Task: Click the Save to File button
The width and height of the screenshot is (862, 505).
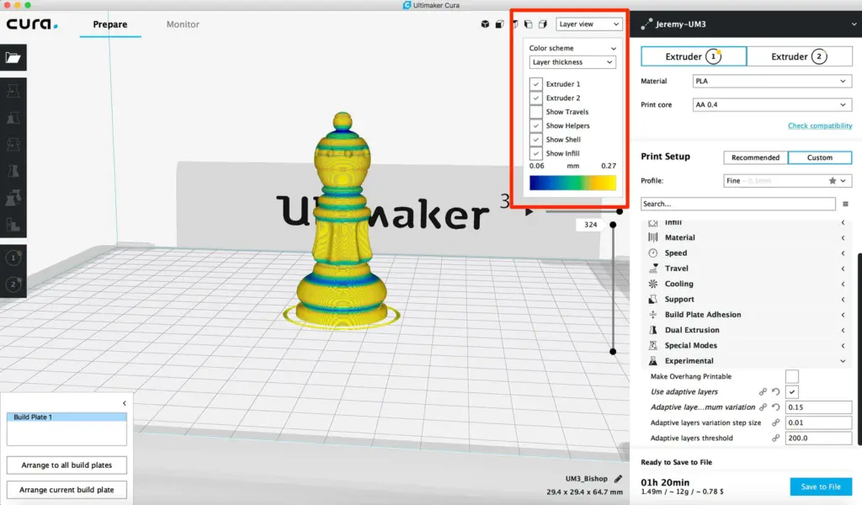Action: coord(821,486)
